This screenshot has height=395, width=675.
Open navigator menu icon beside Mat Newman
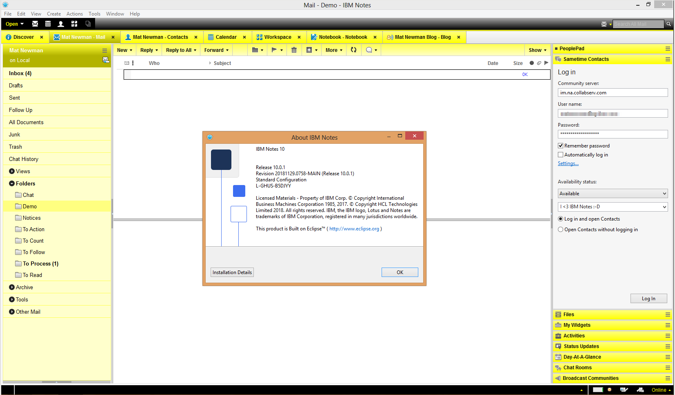pos(104,51)
